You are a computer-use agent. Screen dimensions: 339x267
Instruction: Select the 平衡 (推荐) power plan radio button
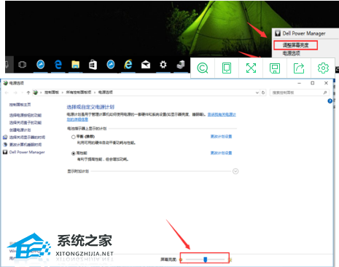(73, 137)
